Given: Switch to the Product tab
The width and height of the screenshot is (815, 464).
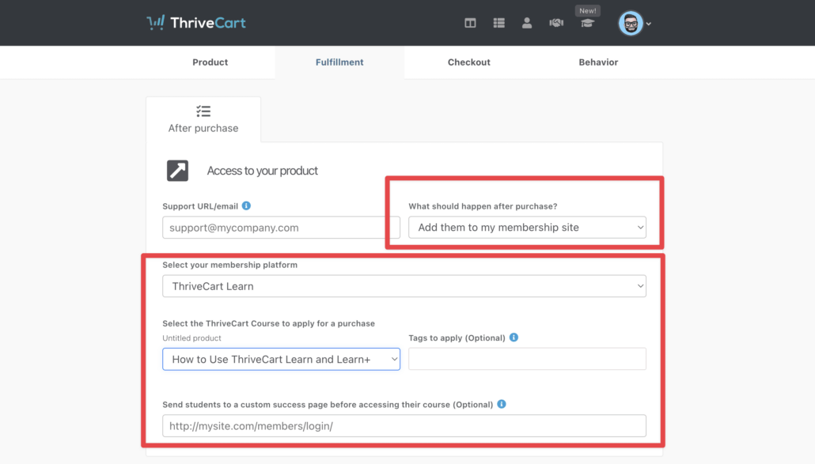Looking at the screenshot, I should (210, 62).
